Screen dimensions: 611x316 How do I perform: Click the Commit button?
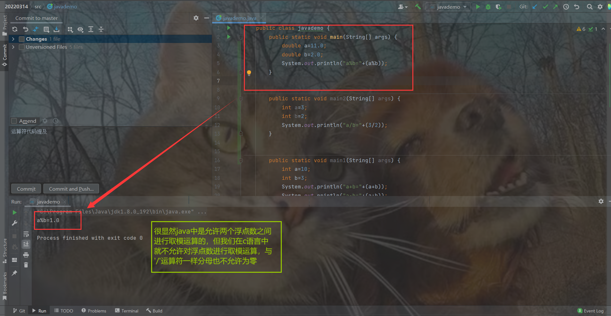click(26, 189)
